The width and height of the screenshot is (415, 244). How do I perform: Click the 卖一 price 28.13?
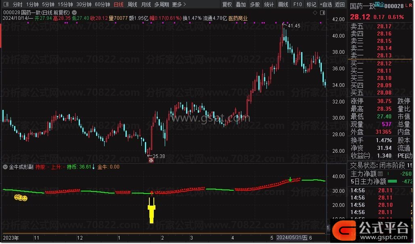[384, 55]
